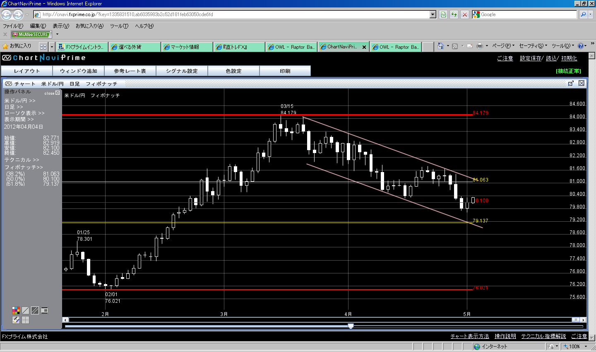Click the text label display tool icon
Image resolution: width=596 pixels, height=352 pixels.
[x=44, y=311]
